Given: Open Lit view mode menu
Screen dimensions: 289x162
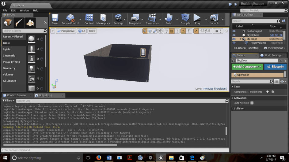Looking at the screenshot, I should [x=82, y=31].
